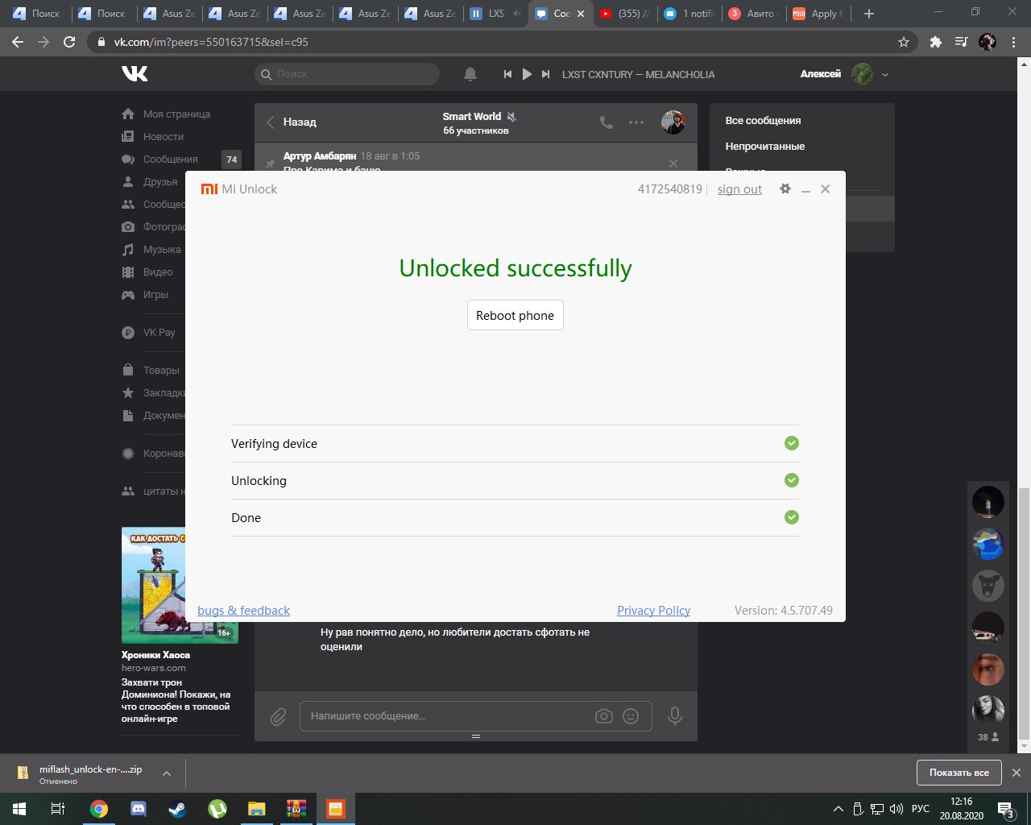Open File Explorer from taskbar
The image size is (1031, 825).
point(256,809)
